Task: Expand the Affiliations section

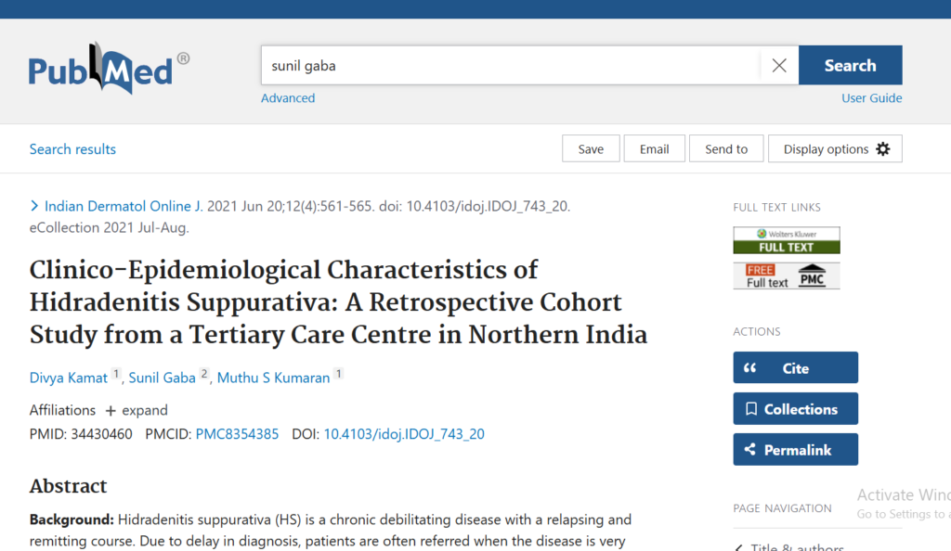Action: (x=136, y=410)
